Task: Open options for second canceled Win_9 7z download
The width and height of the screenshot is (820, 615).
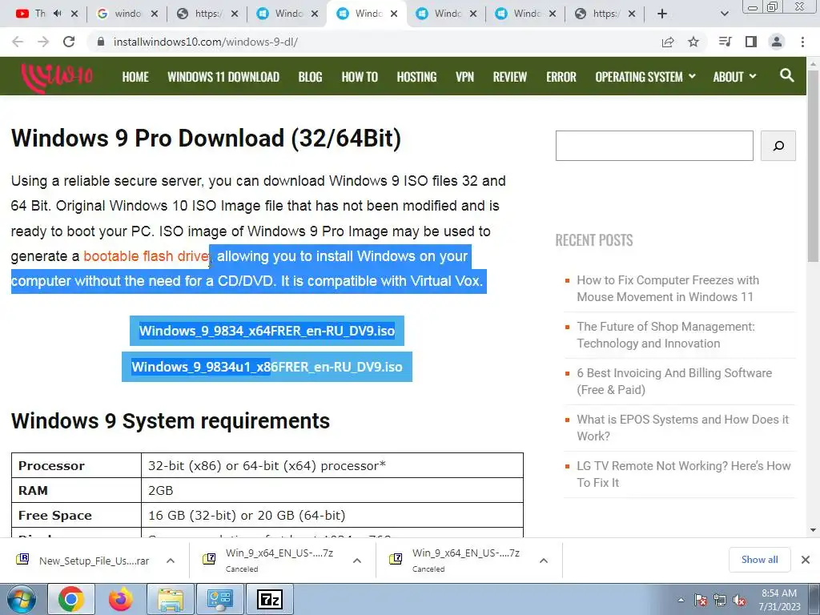Action: (x=544, y=561)
